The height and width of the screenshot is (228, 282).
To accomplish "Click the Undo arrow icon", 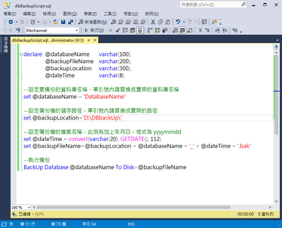I will pos(177,22).
